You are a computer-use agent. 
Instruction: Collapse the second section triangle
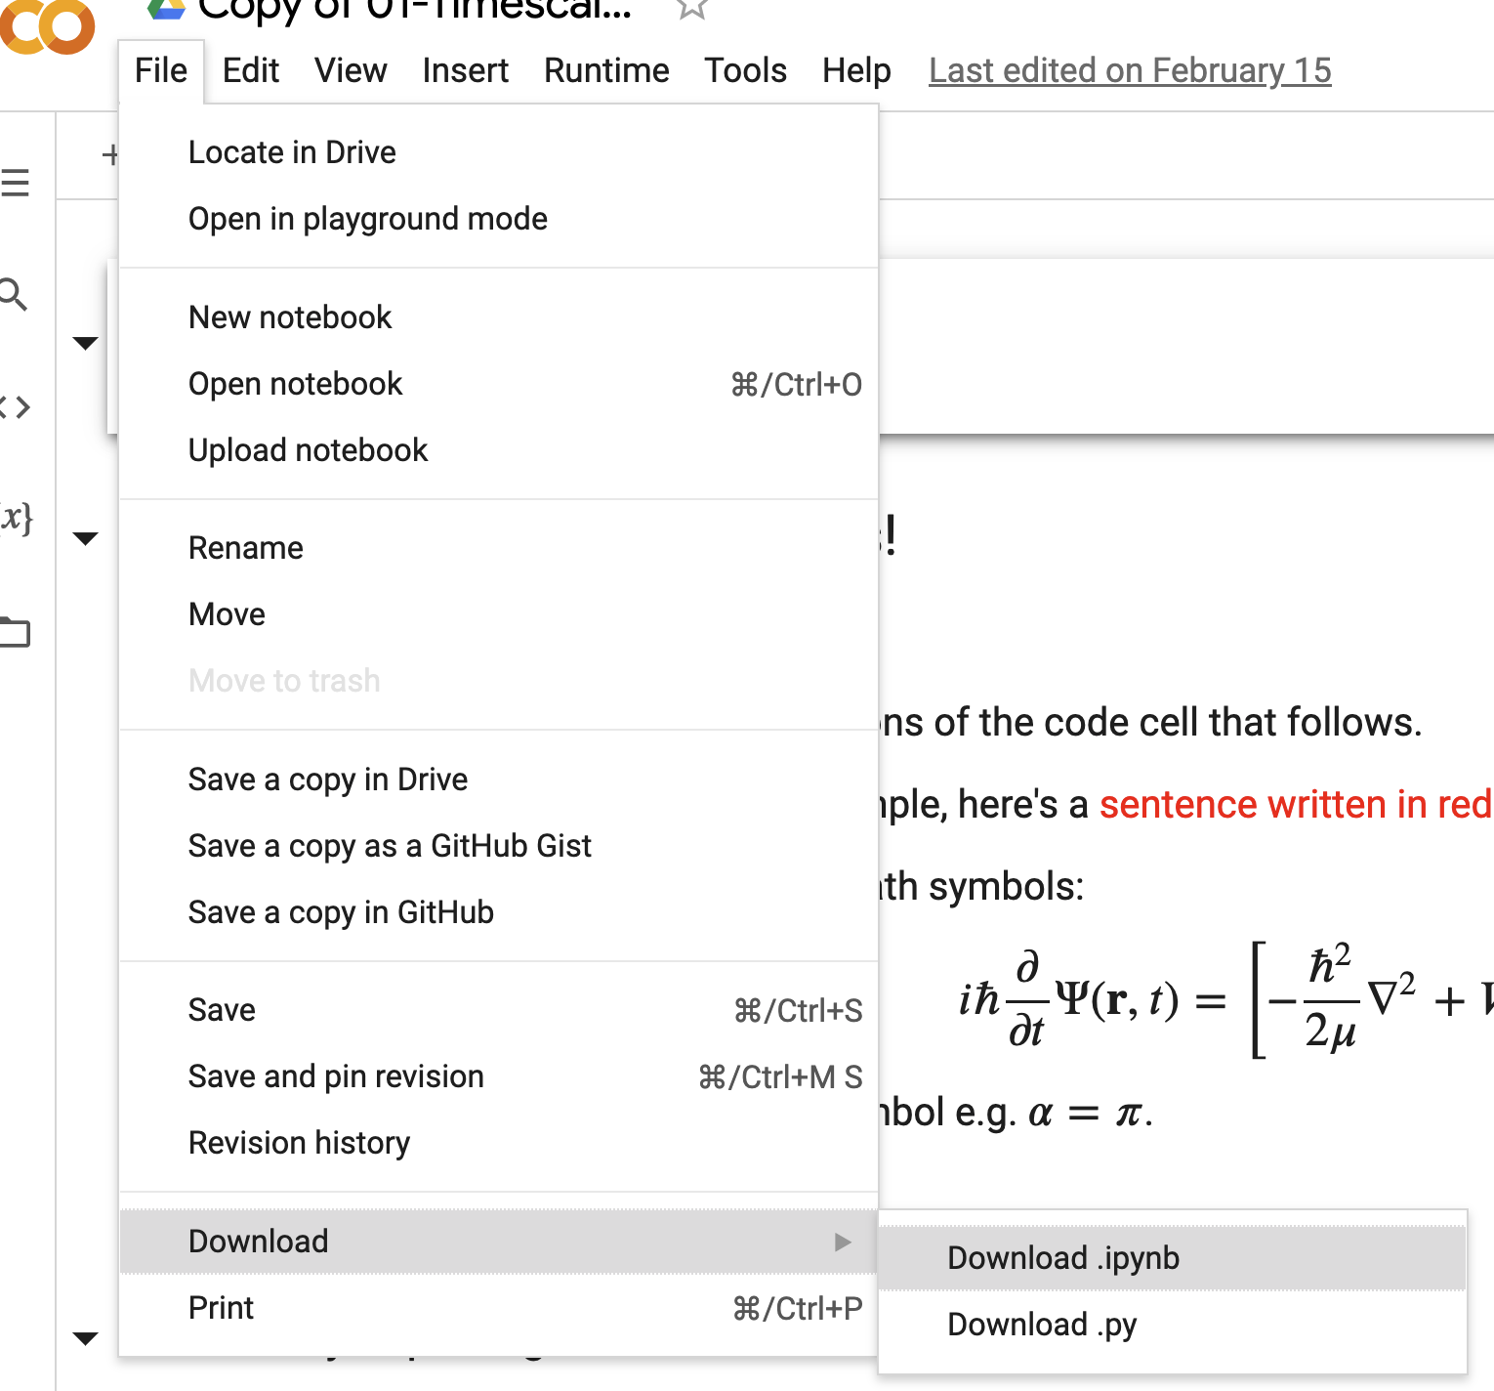point(86,538)
